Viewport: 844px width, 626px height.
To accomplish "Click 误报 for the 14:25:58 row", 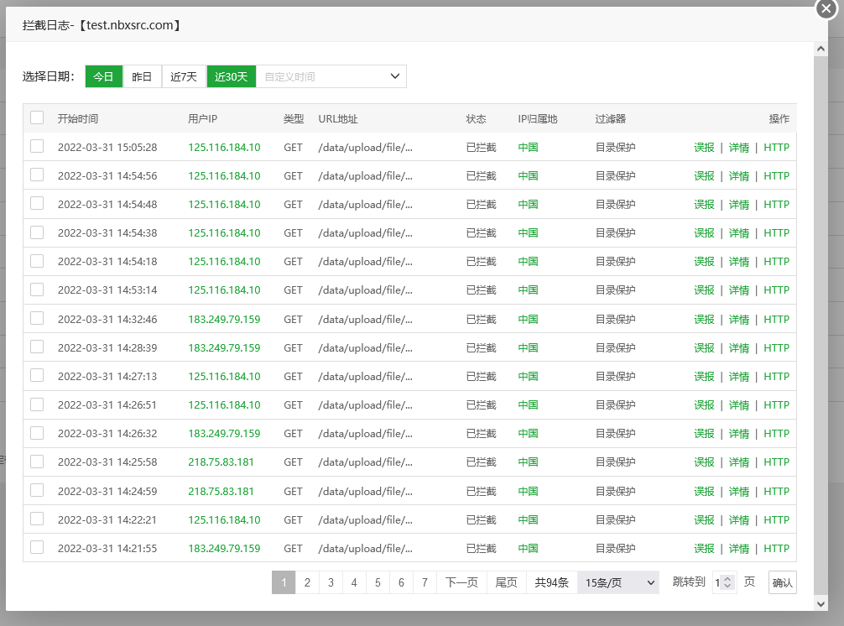I will (704, 462).
